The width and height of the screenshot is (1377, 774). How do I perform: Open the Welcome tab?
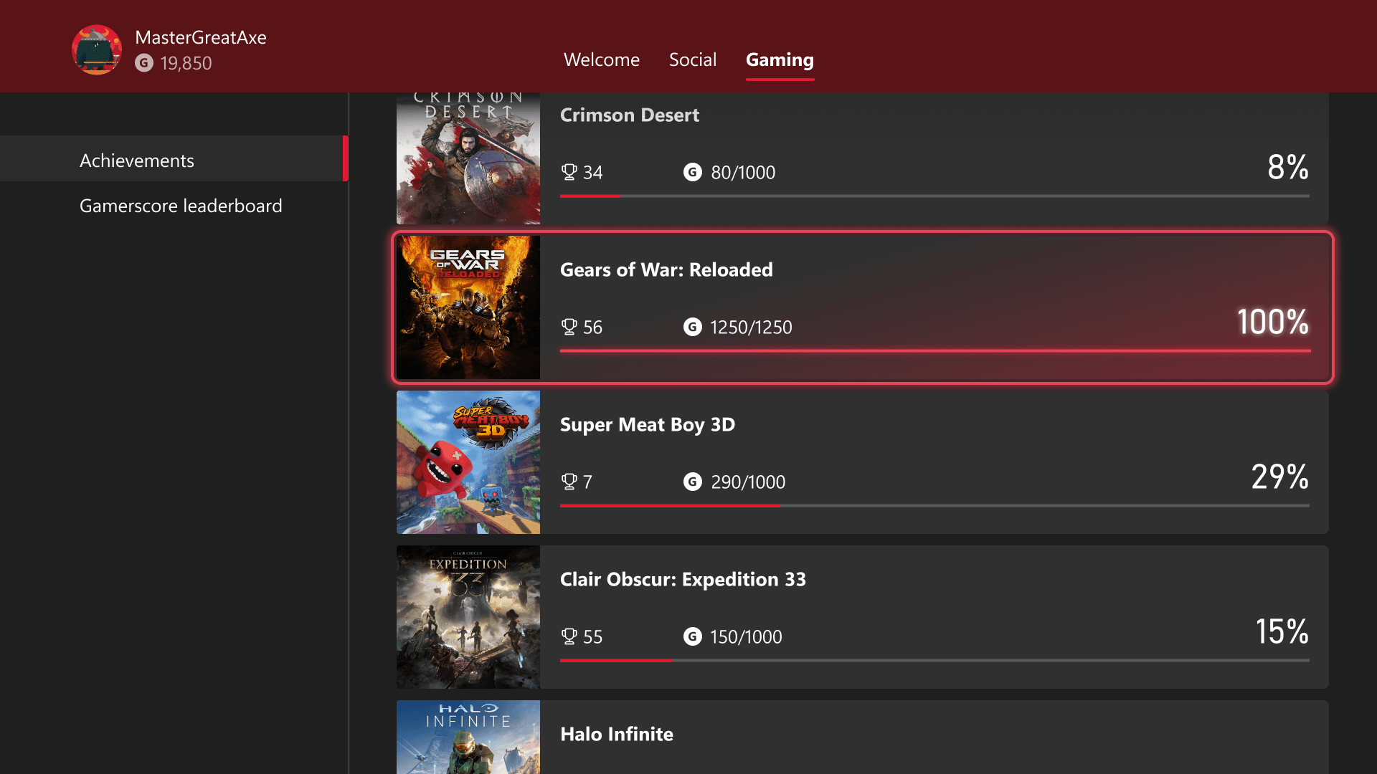[x=602, y=59]
